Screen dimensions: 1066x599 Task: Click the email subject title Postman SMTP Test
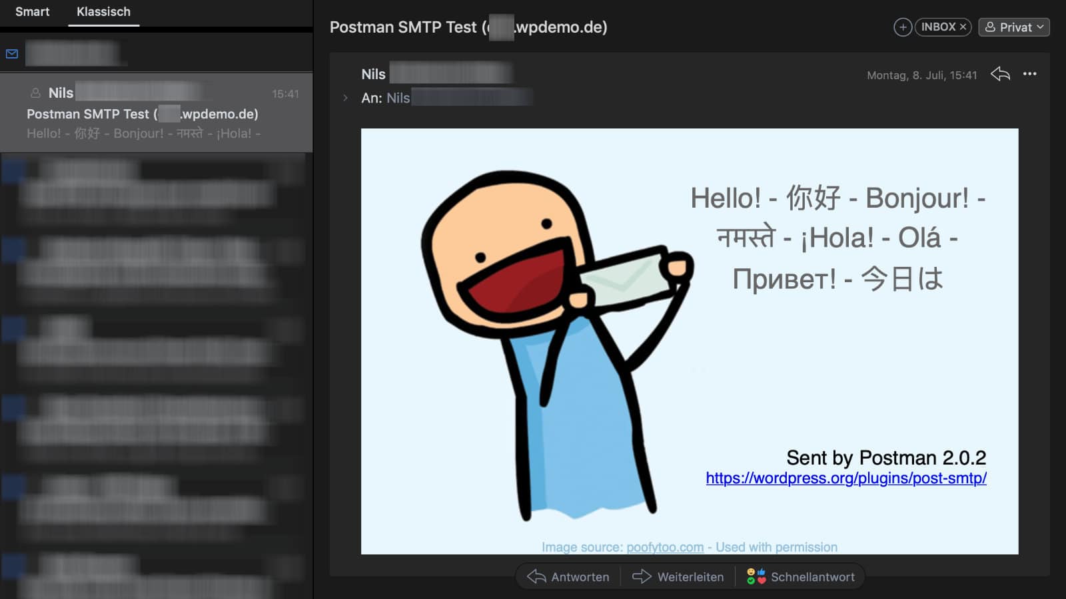pos(468,27)
